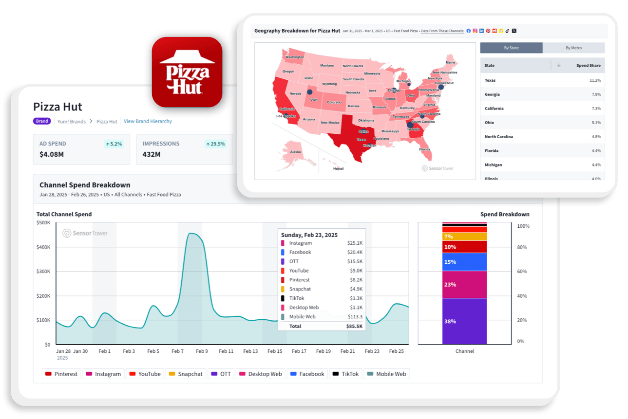
Task: Click the yellow 7% Snapchat bar segment
Action: pyautogui.click(x=464, y=237)
